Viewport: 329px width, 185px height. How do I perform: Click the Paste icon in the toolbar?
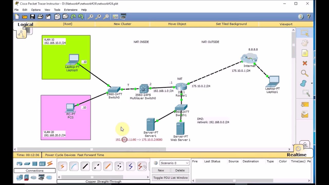pos(65,17)
